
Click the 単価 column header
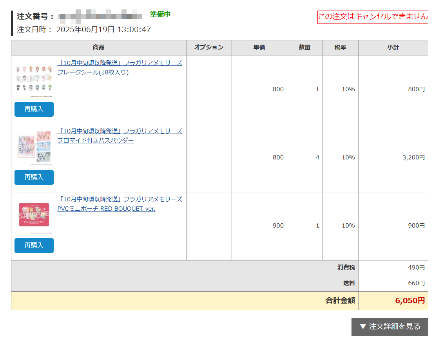[x=259, y=48]
